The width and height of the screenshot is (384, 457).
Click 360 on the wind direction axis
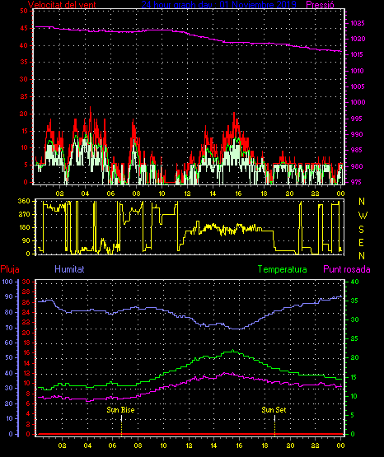tap(24, 201)
